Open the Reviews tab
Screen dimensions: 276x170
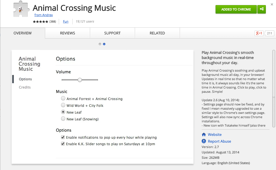click(68, 33)
